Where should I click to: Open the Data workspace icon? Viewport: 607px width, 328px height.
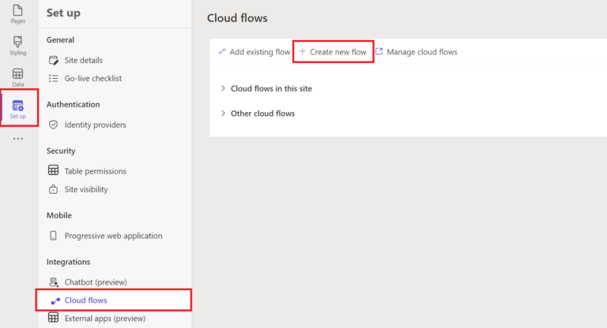tap(17, 76)
